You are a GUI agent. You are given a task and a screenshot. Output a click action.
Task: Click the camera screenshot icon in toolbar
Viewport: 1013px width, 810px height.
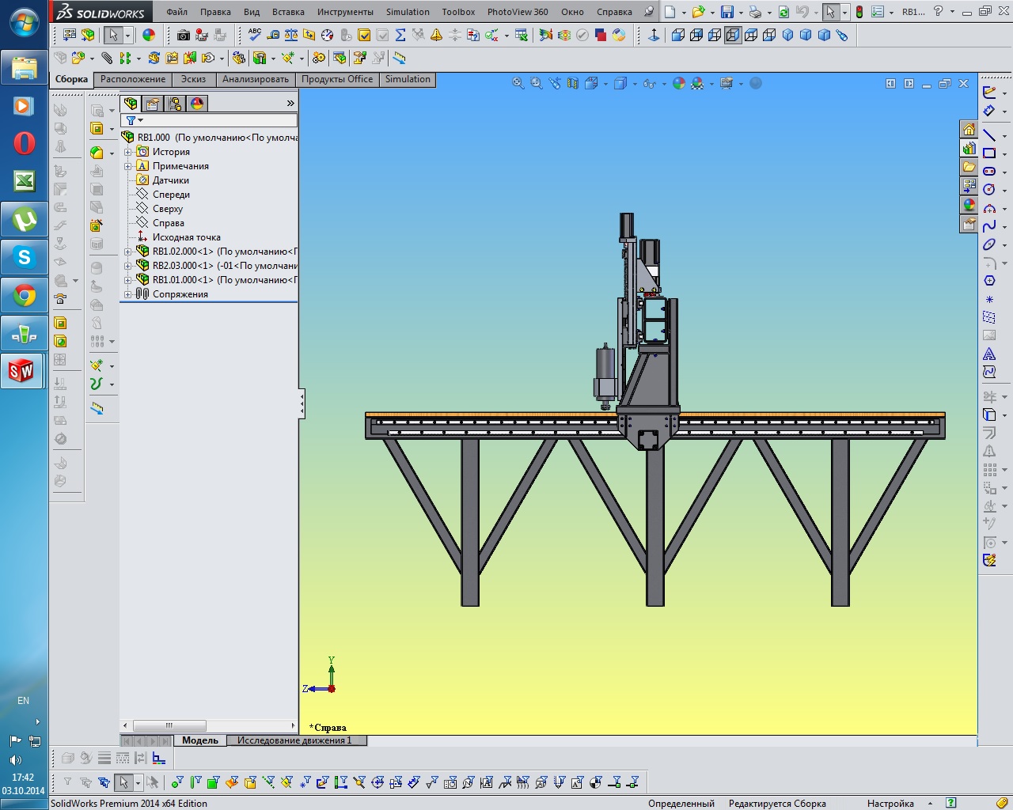184,36
